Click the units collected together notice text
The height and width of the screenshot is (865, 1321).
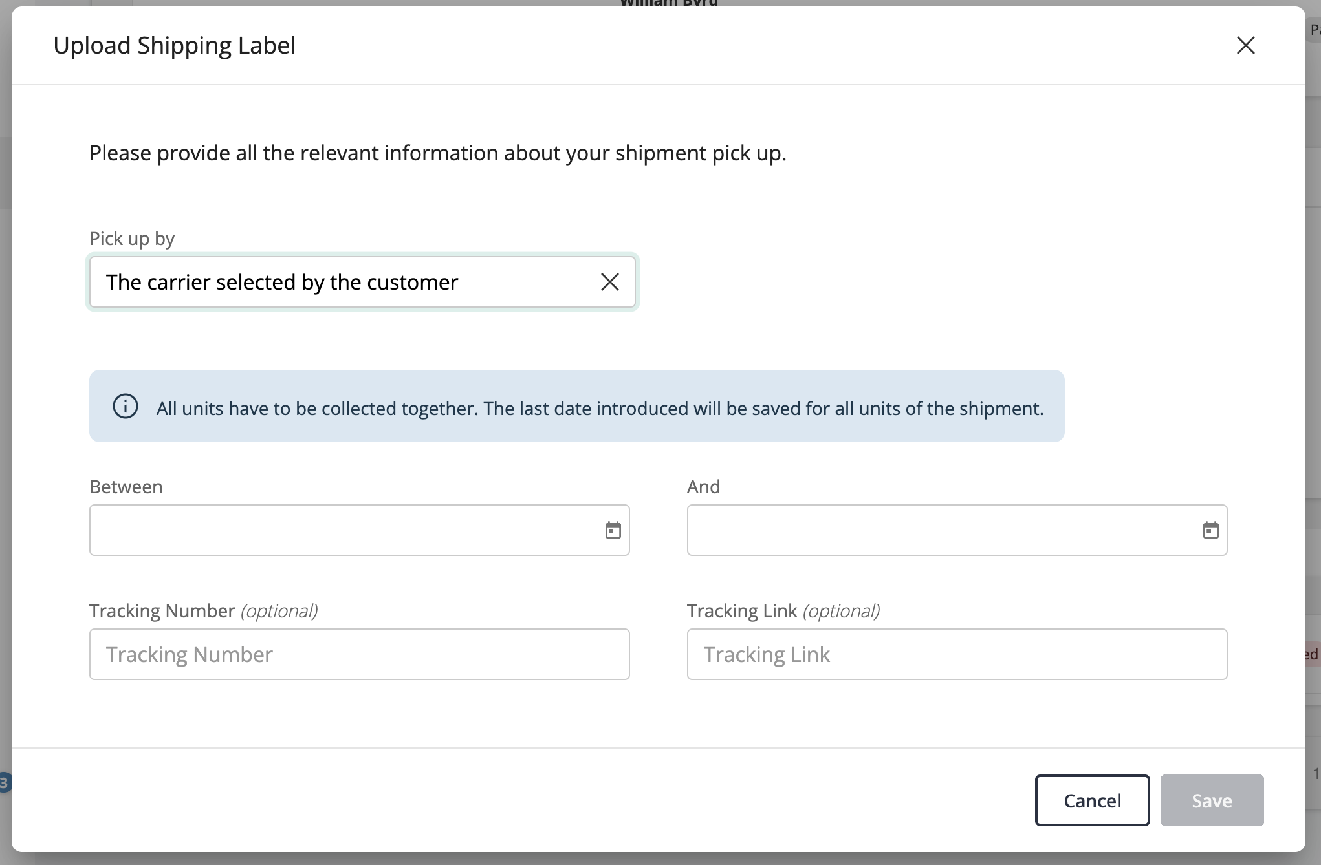coord(600,409)
